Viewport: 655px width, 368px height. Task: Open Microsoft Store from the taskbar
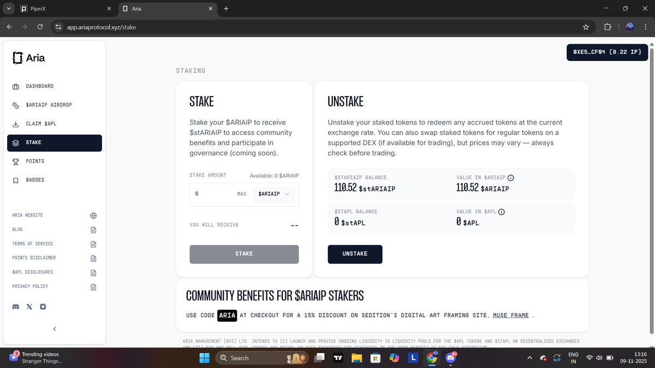[375, 358]
